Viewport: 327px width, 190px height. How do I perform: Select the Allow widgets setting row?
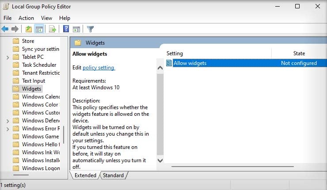[246, 63]
